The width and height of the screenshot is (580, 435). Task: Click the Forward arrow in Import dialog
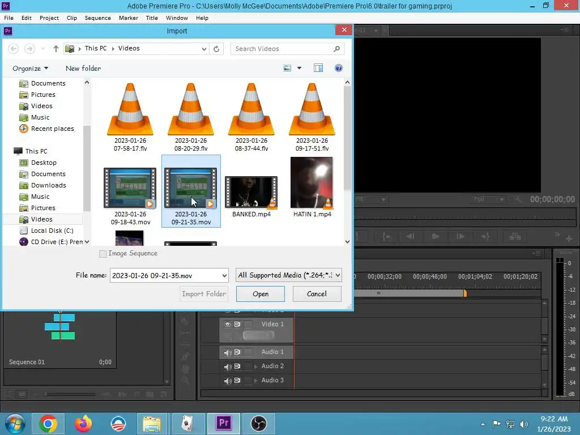(29, 49)
